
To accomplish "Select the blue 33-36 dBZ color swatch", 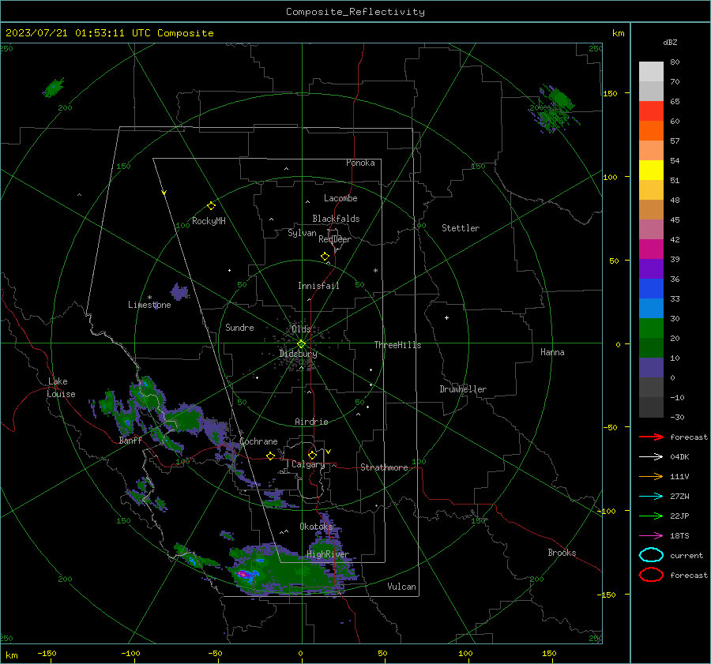I will 651,289.
